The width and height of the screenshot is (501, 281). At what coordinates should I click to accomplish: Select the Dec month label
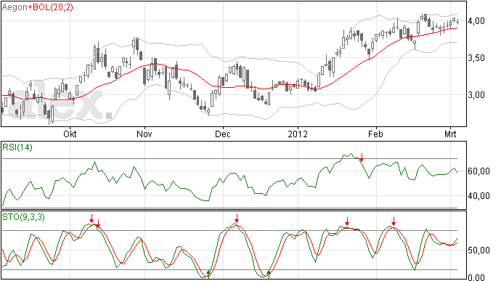click(223, 134)
